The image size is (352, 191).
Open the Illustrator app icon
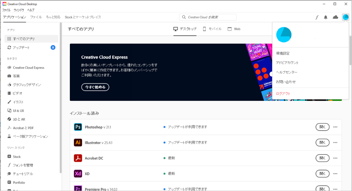click(78, 143)
